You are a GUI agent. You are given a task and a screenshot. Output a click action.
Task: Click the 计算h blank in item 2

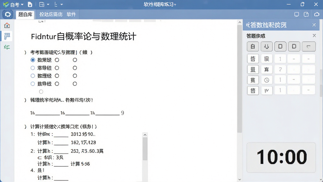pos(61,152)
